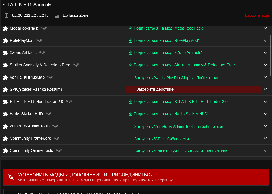Click the puzzle icon for SPK(Stalker Pashka Kostum)
Viewport: 272px width, 194px height.
click(x=5, y=89)
